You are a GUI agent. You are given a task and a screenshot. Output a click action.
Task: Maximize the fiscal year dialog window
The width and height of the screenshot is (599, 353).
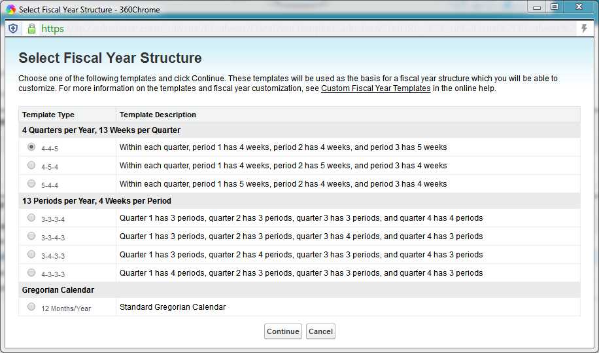click(555, 7)
